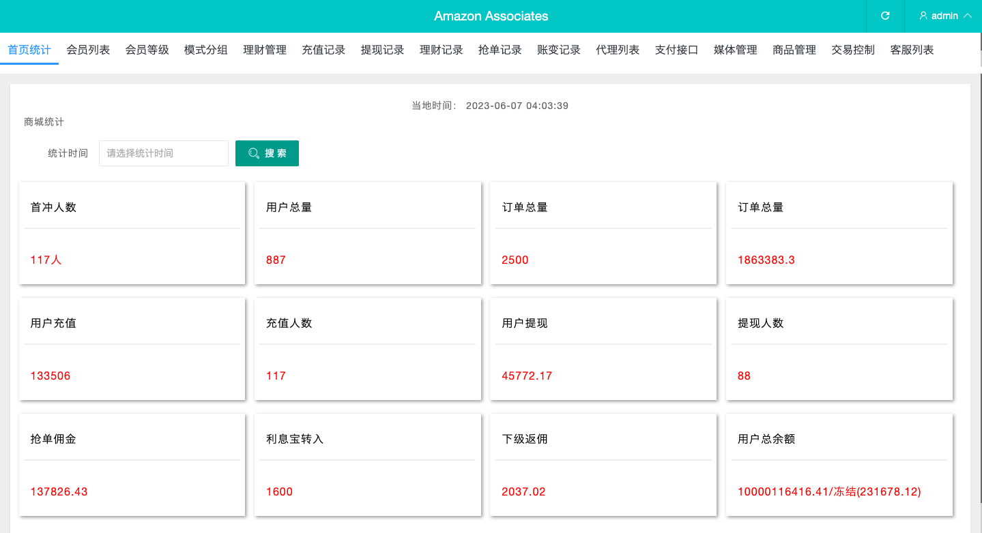The image size is (982, 533).
Task: Open the 提现记录 tab
Action: click(x=382, y=50)
